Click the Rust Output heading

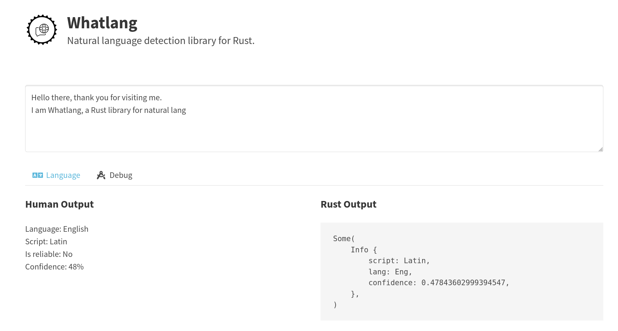[348, 204]
